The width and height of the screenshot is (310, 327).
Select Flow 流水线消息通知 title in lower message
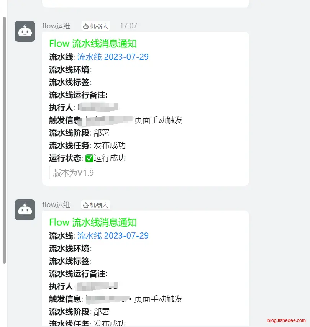93,222
